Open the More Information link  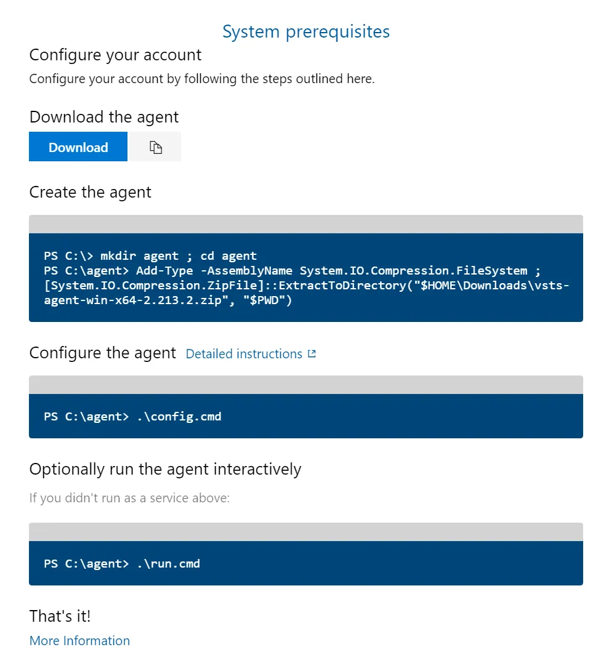pyautogui.click(x=79, y=641)
